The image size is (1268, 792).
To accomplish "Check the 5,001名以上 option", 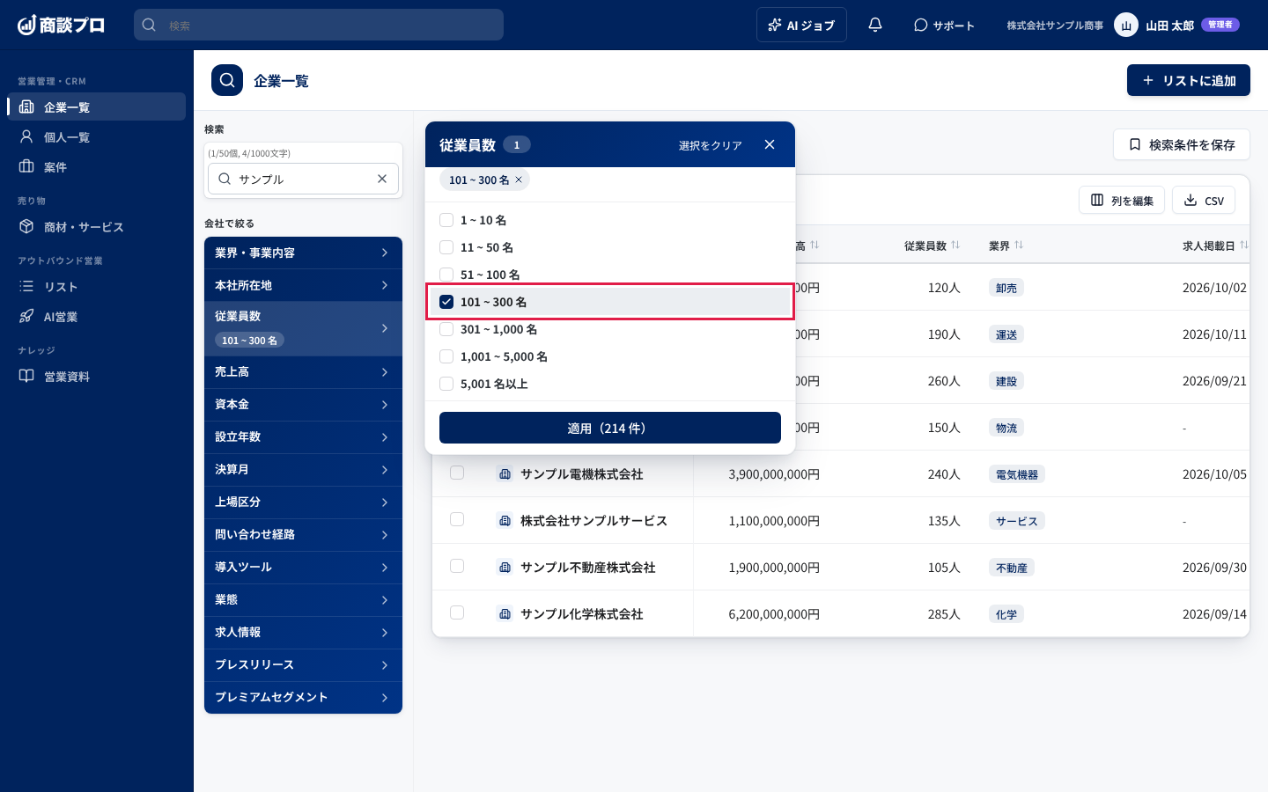I will pyautogui.click(x=446, y=384).
